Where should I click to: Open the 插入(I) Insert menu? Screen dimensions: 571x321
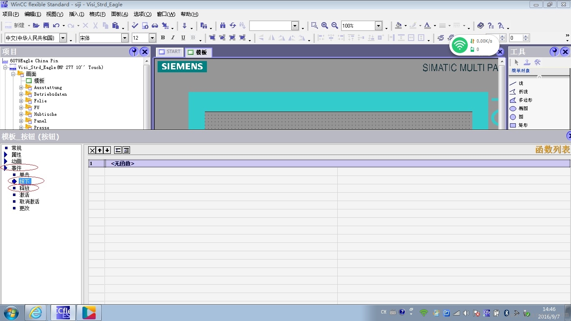[77, 14]
